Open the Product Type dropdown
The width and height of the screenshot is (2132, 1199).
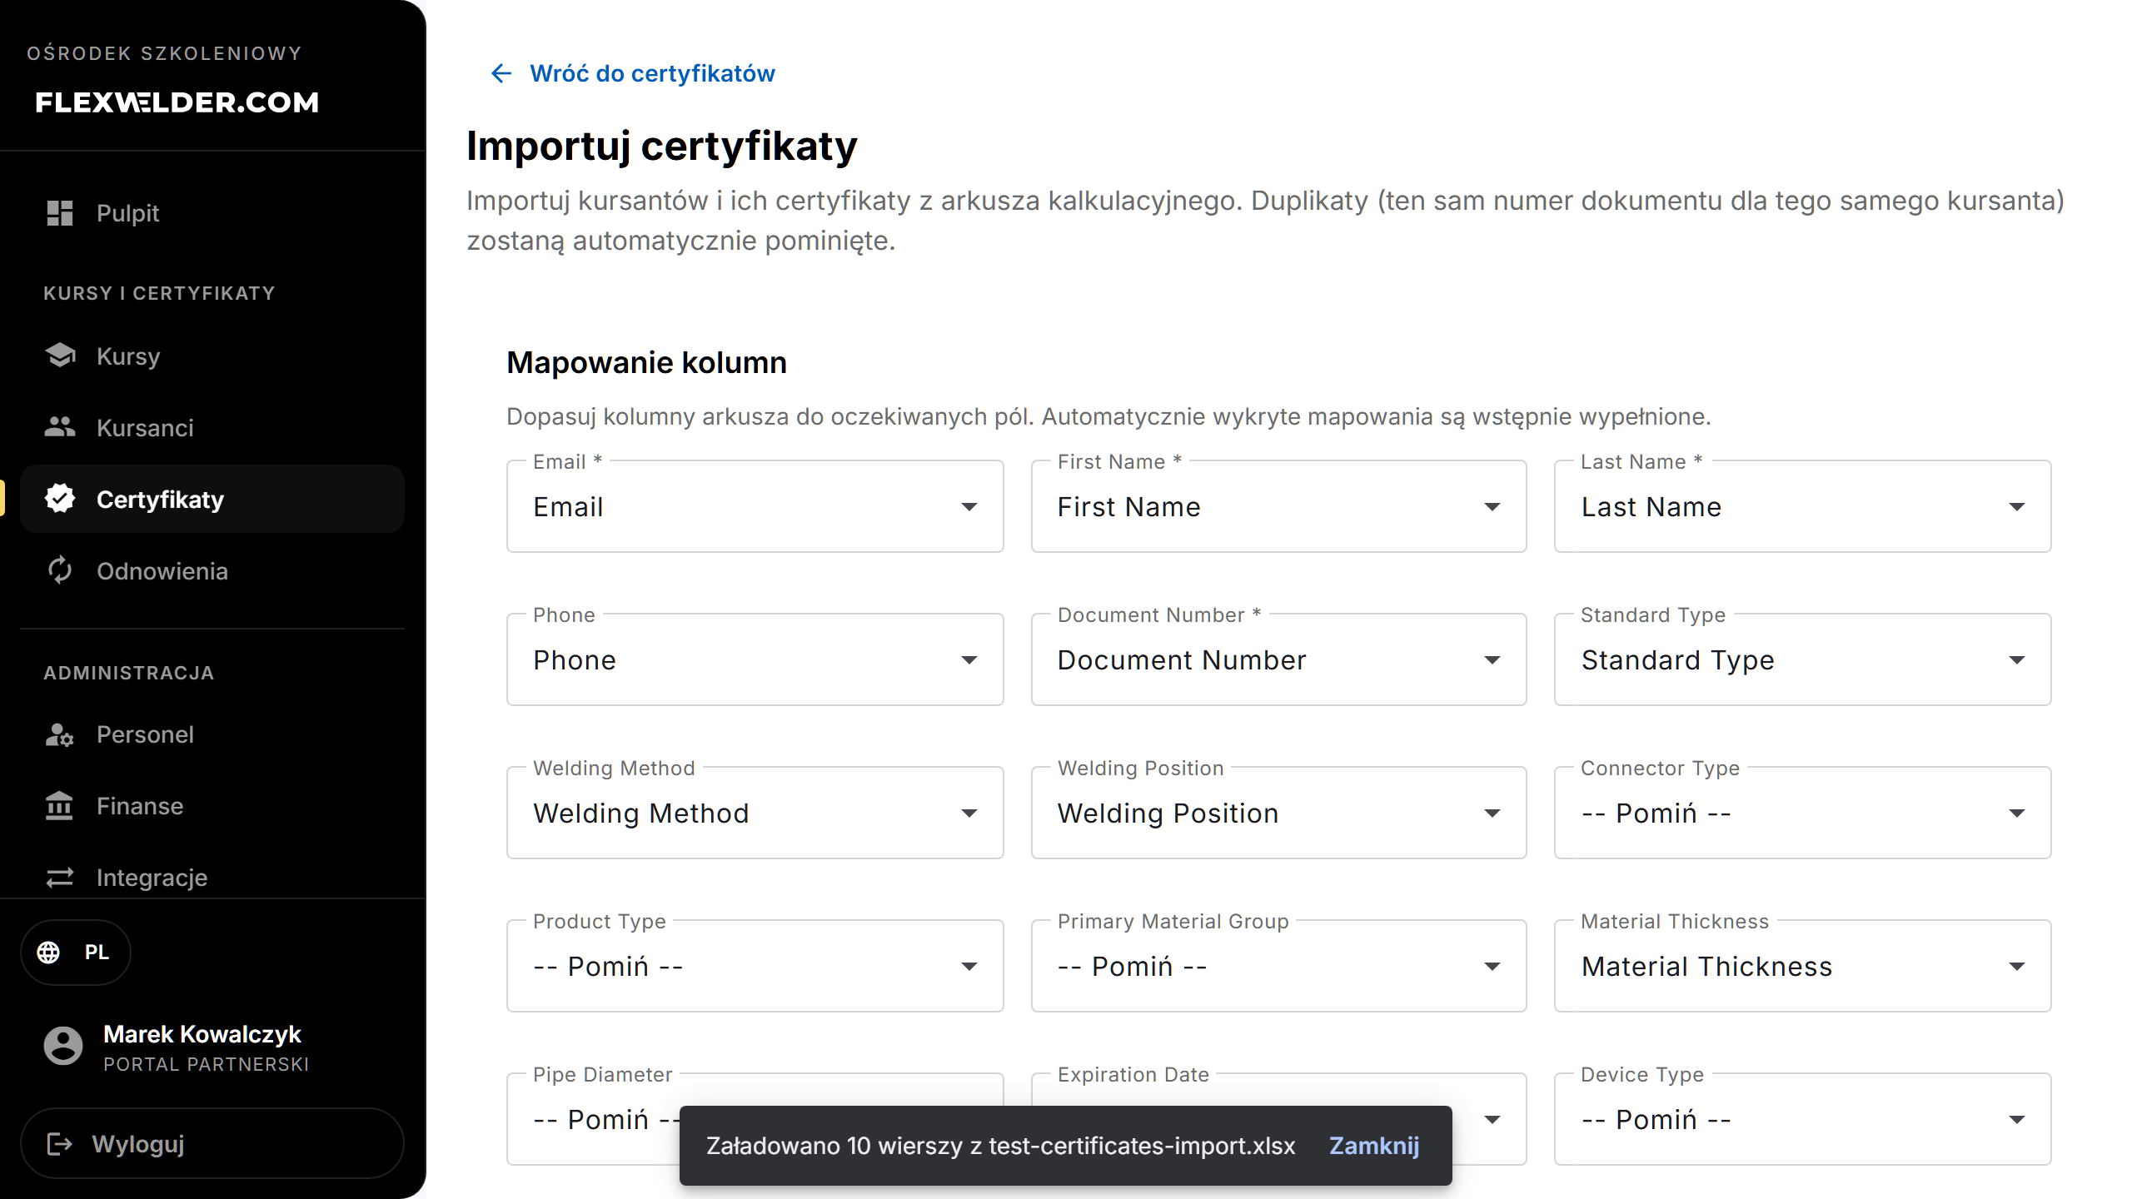(x=755, y=966)
